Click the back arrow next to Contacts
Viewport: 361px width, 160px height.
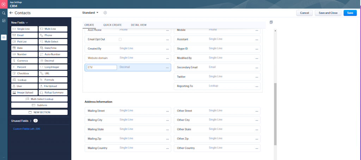coord(11,13)
